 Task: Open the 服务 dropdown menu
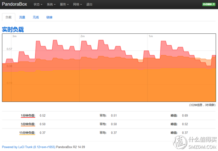click(64, 4)
